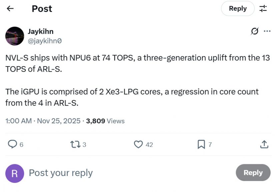The width and height of the screenshot is (275, 192).
Task: Open Jaykihn's profile picture
Action: [x=15, y=36]
